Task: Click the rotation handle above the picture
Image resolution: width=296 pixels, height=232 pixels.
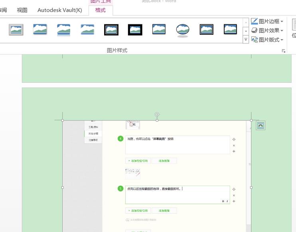Action: pyautogui.click(x=157, y=114)
